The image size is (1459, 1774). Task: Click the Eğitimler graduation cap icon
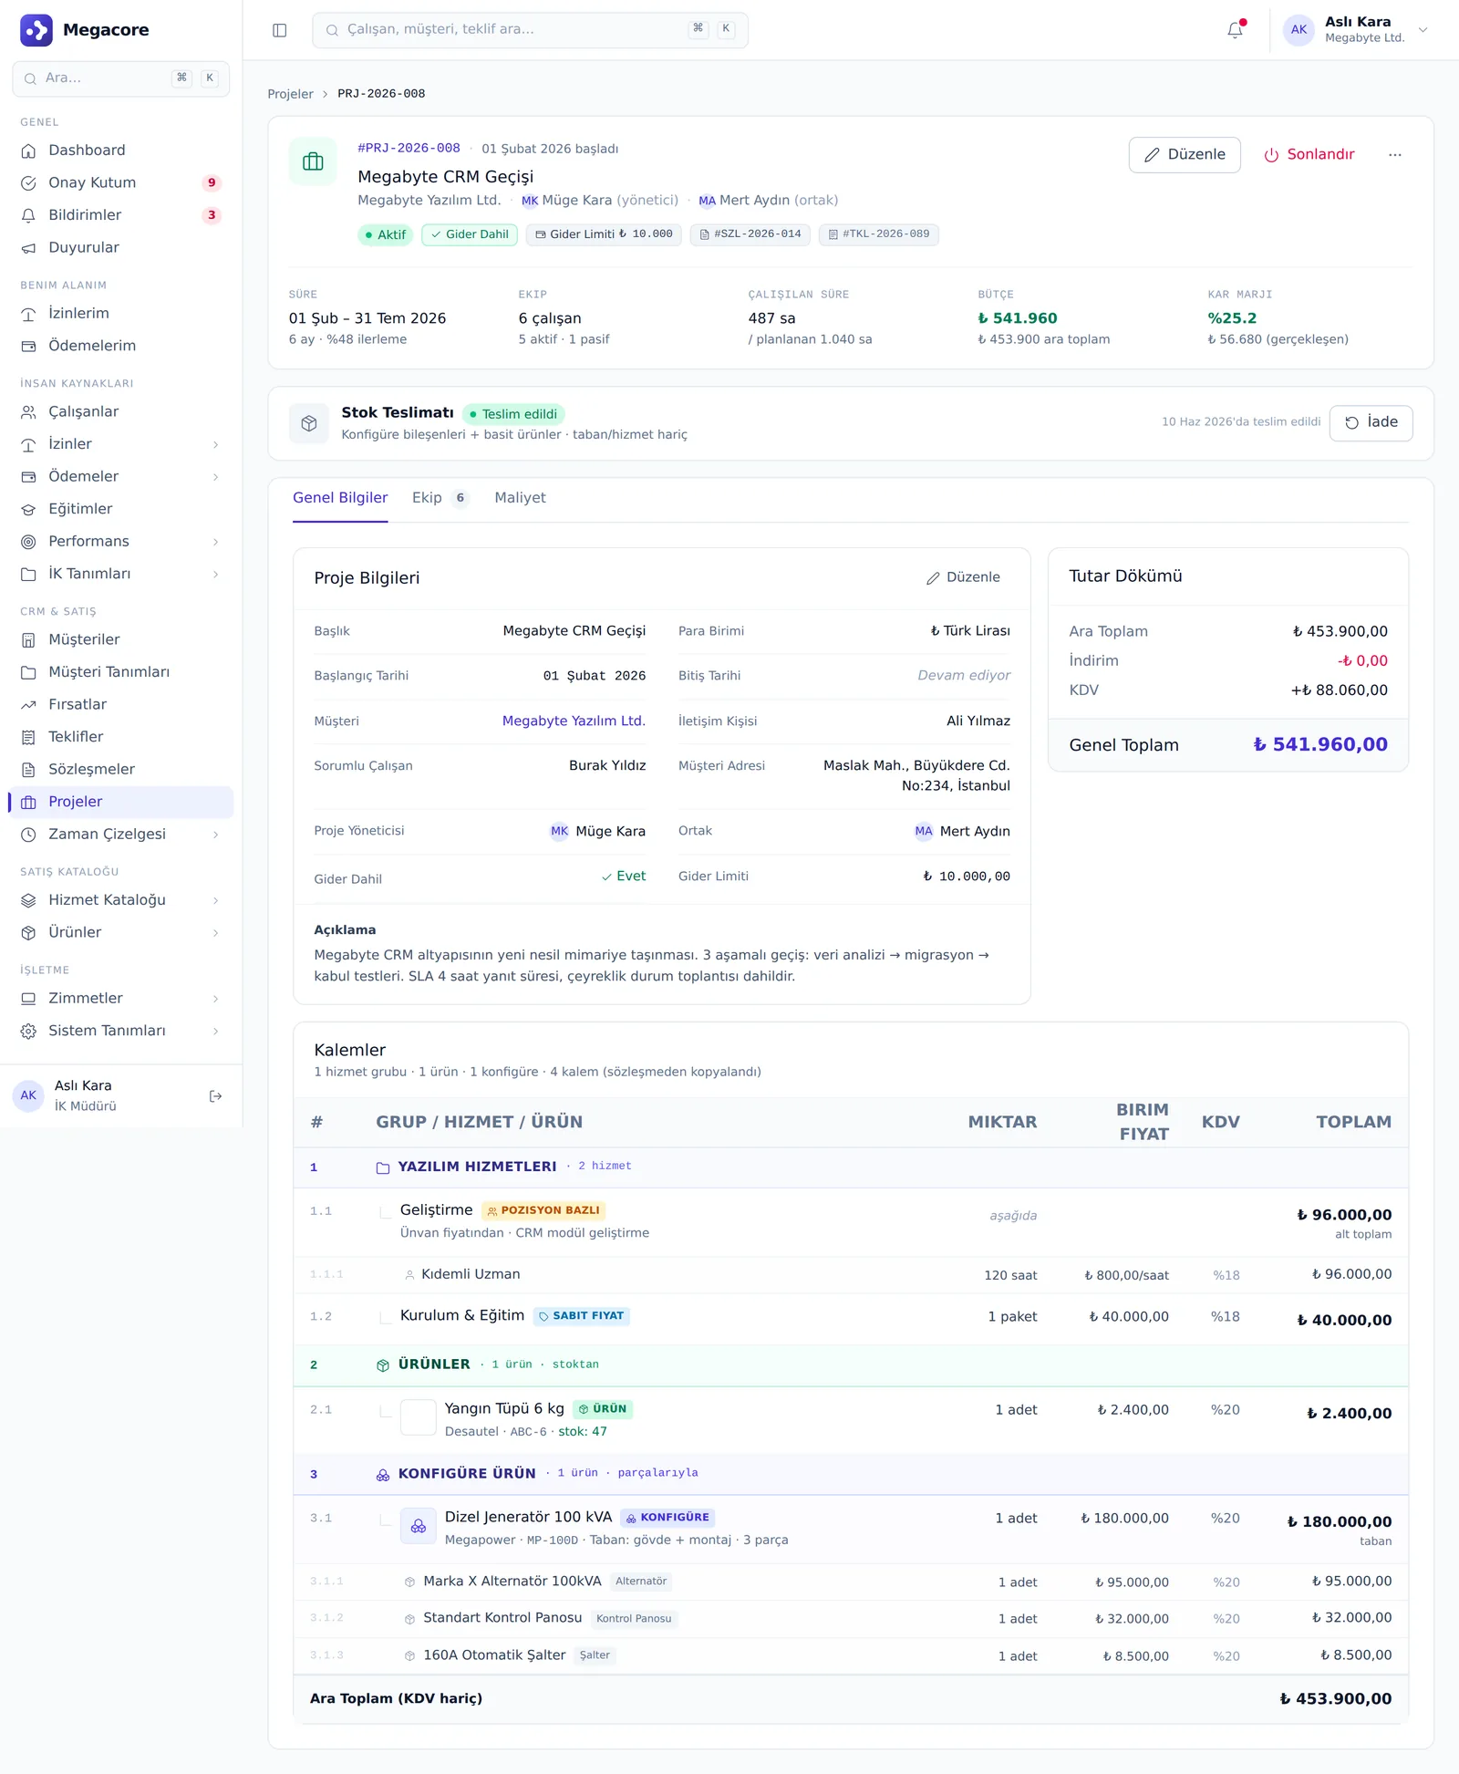point(29,509)
